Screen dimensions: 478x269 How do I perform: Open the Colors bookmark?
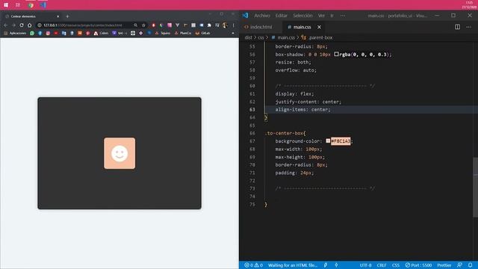(x=101, y=33)
